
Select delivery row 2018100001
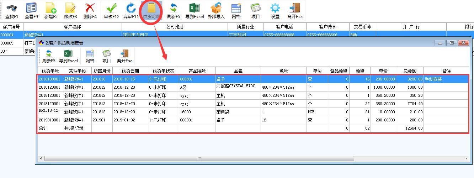point(253,79)
